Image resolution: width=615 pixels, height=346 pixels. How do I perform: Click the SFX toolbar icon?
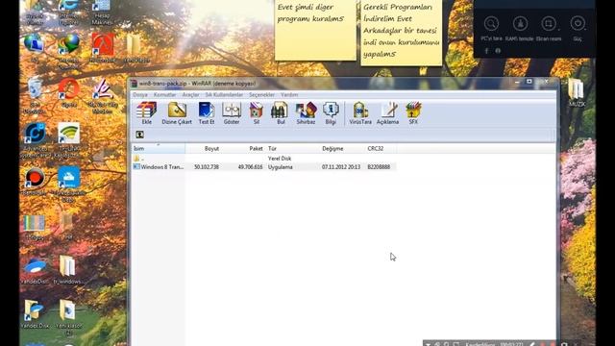(413, 113)
